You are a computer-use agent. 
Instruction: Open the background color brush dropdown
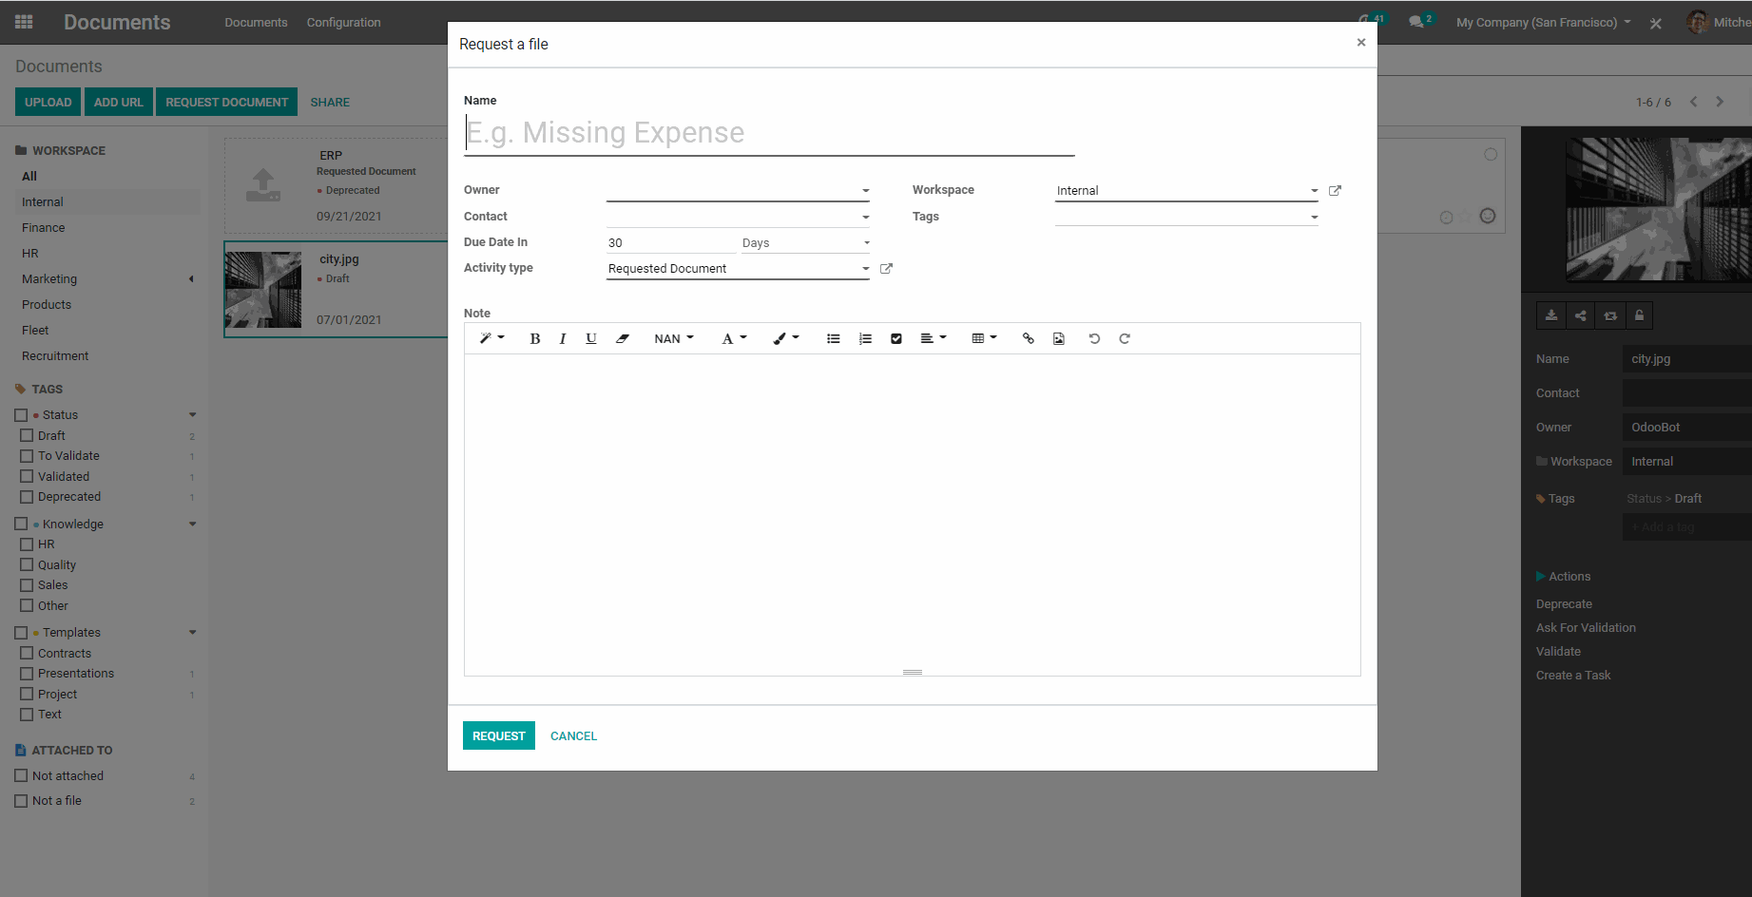[x=786, y=338]
